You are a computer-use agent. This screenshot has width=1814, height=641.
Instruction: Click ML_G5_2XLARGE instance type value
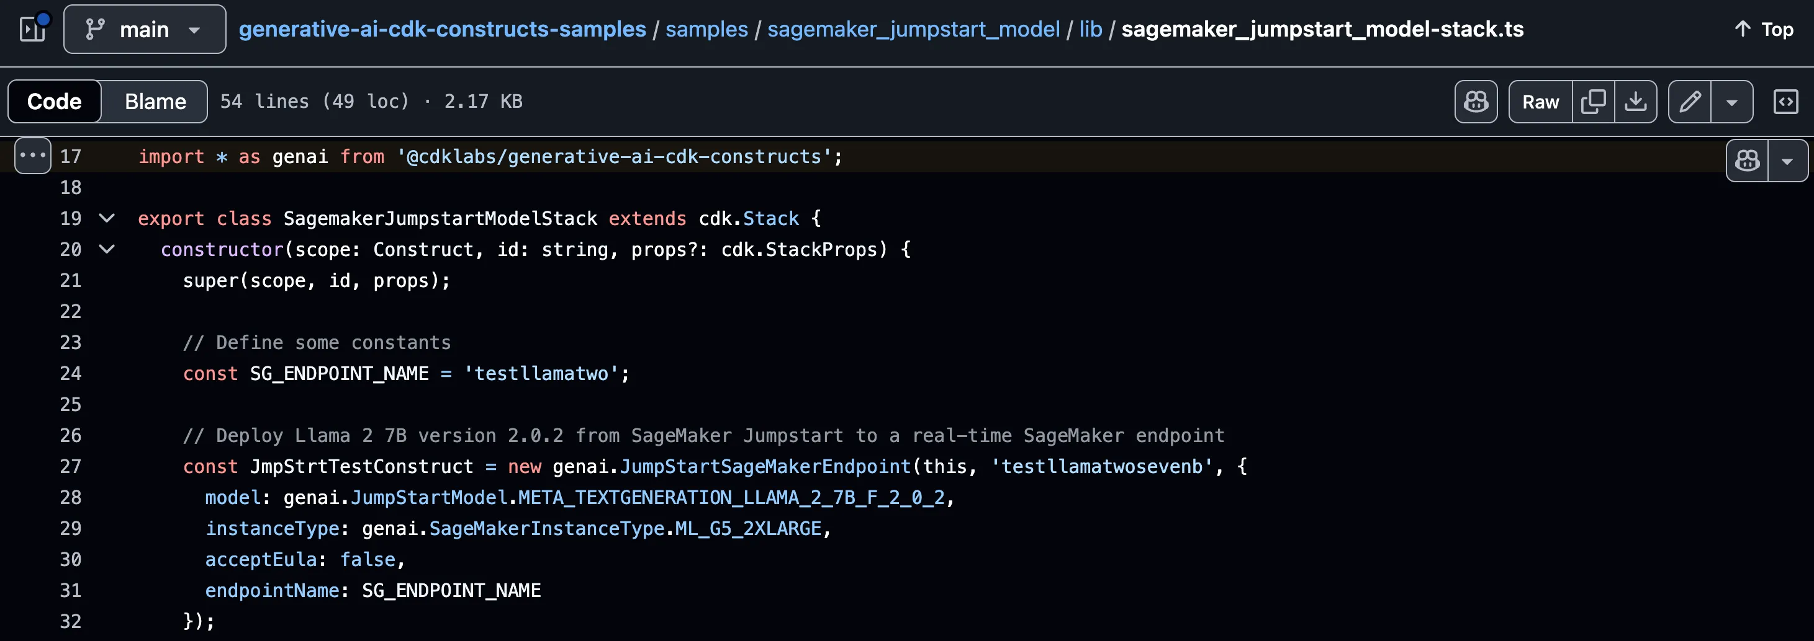click(748, 529)
